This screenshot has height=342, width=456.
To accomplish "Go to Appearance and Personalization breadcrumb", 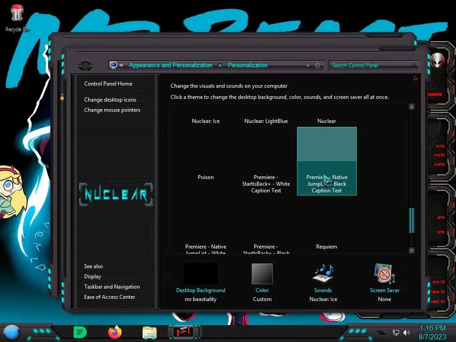I will click(171, 65).
